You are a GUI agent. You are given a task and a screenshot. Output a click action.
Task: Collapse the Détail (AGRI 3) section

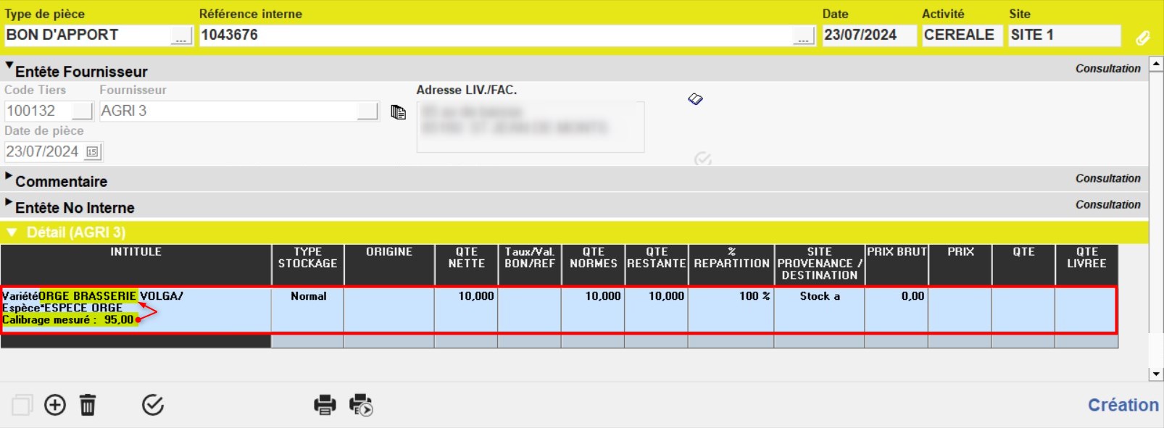(12, 232)
